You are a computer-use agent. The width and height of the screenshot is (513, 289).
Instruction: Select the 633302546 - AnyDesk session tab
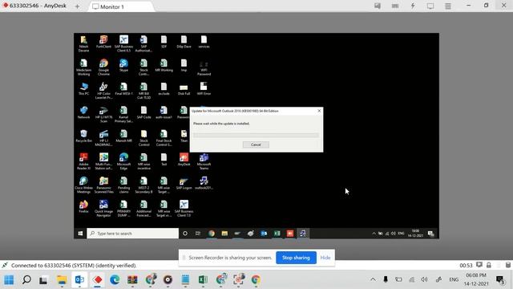[x=34, y=6]
